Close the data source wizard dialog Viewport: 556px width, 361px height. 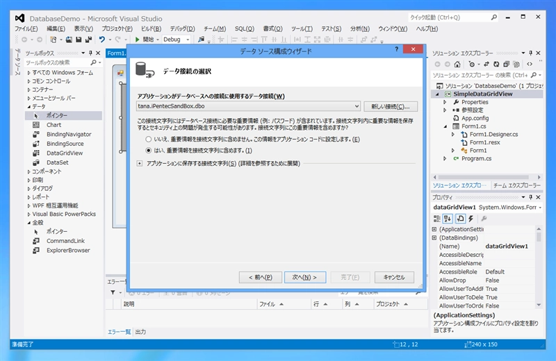click(413, 49)
